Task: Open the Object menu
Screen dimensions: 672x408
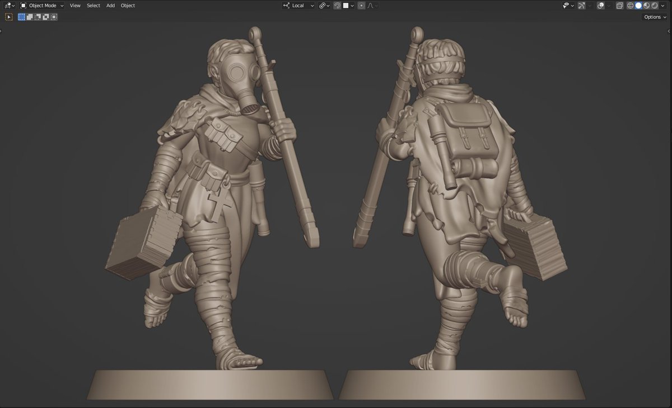Action: pyautogui.click(x=128, y=5)
